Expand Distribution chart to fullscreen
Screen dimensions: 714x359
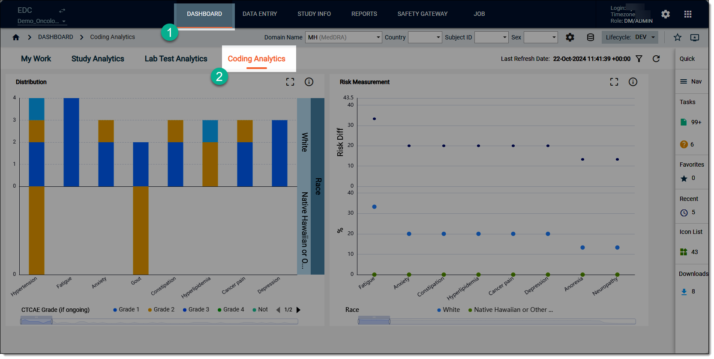[x=290, y=82]
